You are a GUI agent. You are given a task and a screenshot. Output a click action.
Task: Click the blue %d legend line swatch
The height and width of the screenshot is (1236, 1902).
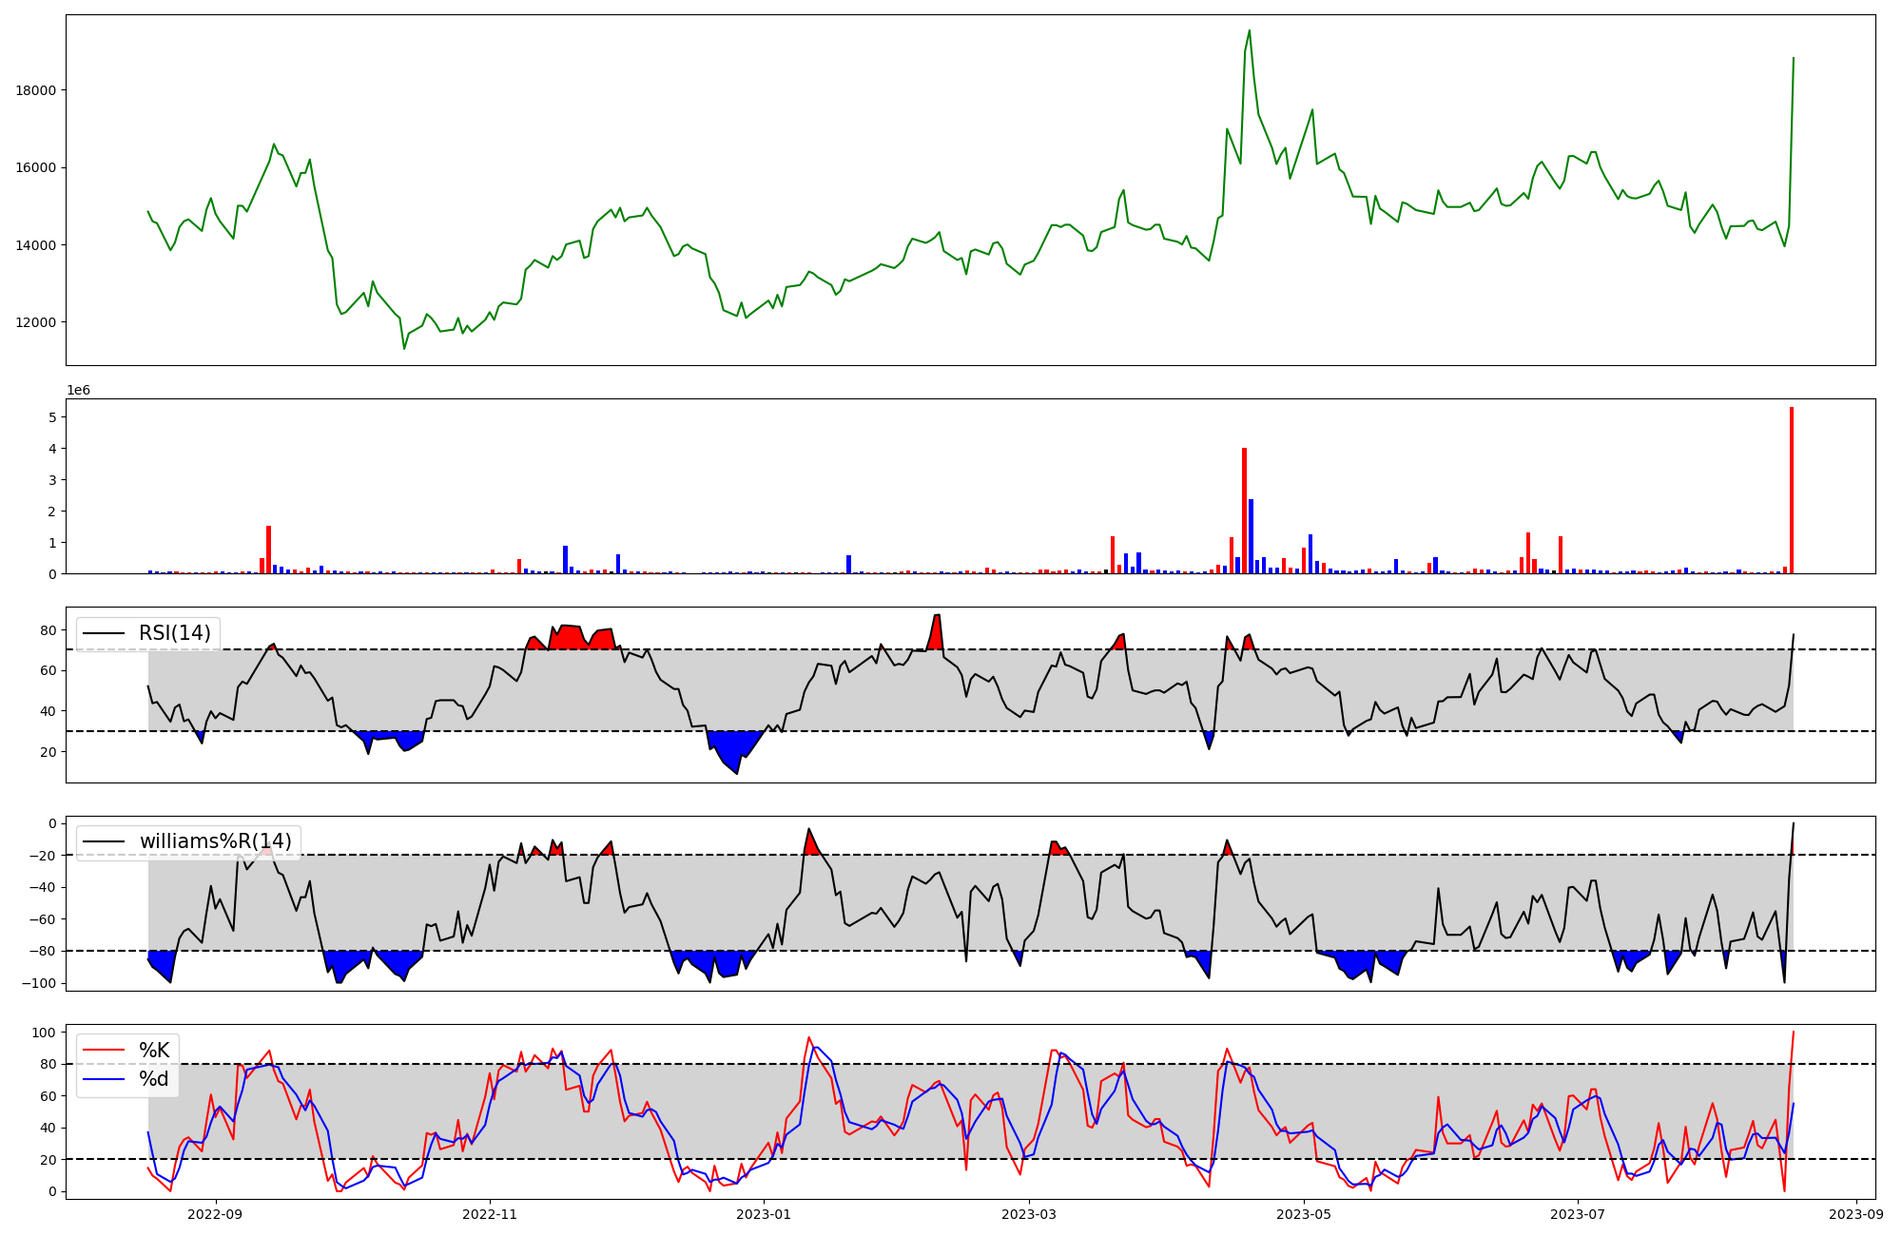pyautogui.click(x=104, y=1079)
